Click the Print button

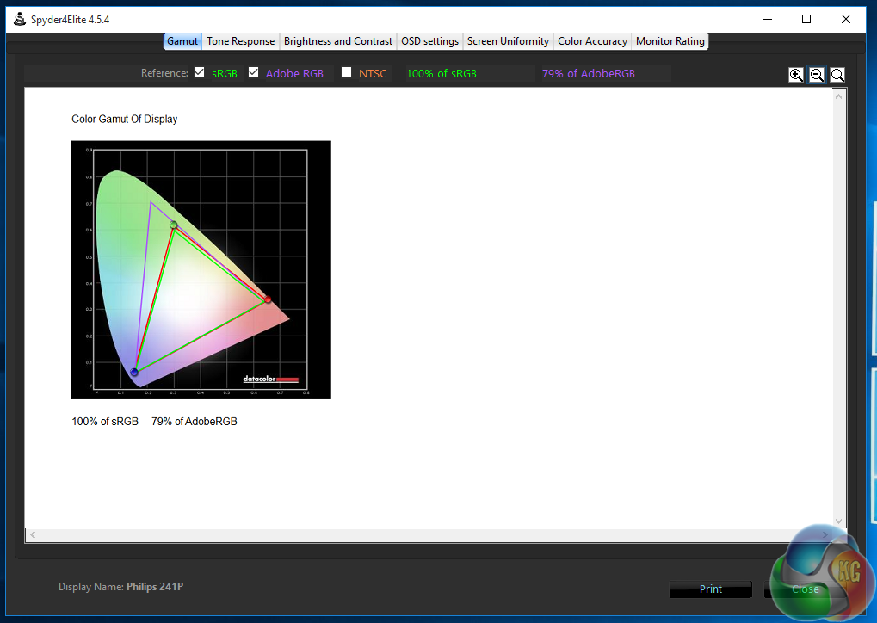pos(710,589)
